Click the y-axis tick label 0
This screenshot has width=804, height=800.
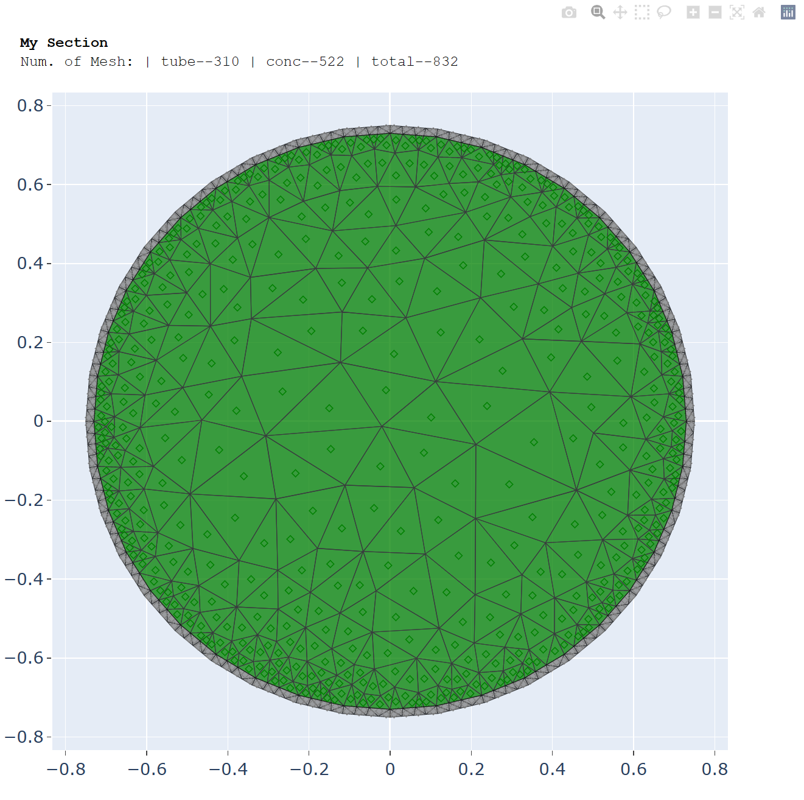click(x=38, y=421)
